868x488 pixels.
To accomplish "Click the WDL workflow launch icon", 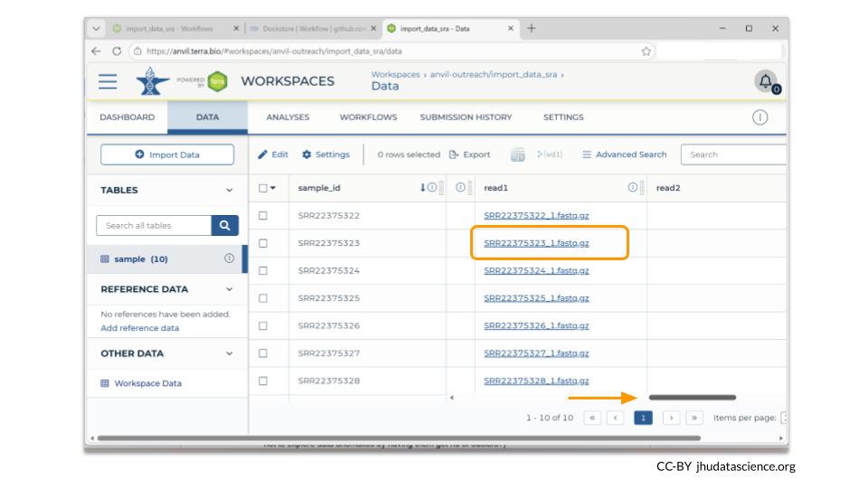I will [x=550, y=155].
